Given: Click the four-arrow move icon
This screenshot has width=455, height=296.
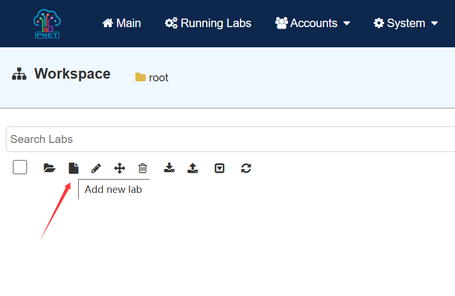Looking at the screenshot, I should tap(120, 168).
